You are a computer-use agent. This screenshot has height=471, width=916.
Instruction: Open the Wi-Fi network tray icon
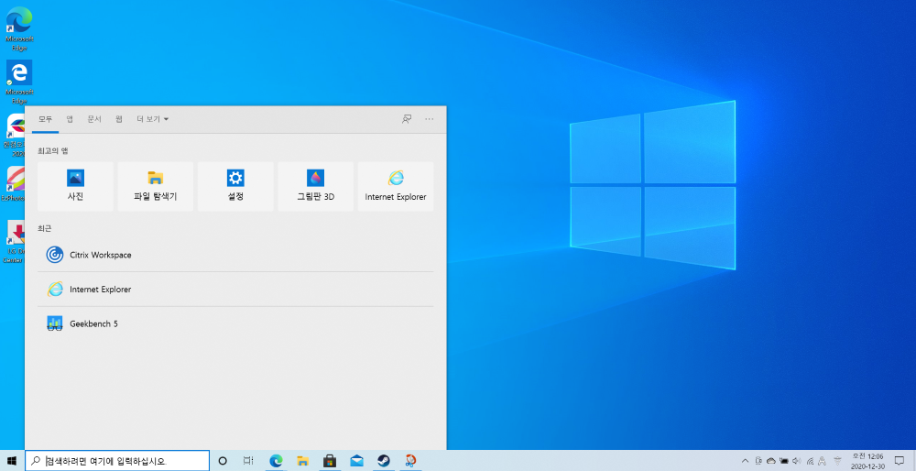point(809,461)
